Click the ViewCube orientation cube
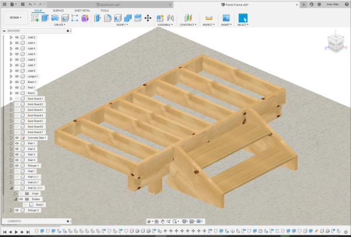Screen dimensions: 351x237 (x=335, y=43)
